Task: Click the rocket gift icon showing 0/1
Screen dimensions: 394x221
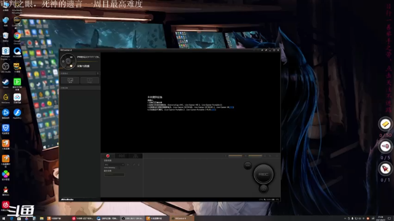Action: click(x=385, y=168)
